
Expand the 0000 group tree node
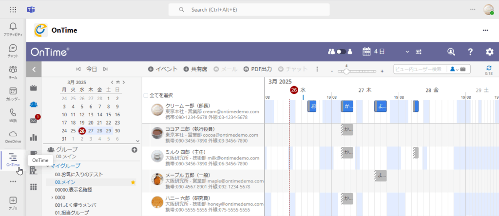[52, 197]
